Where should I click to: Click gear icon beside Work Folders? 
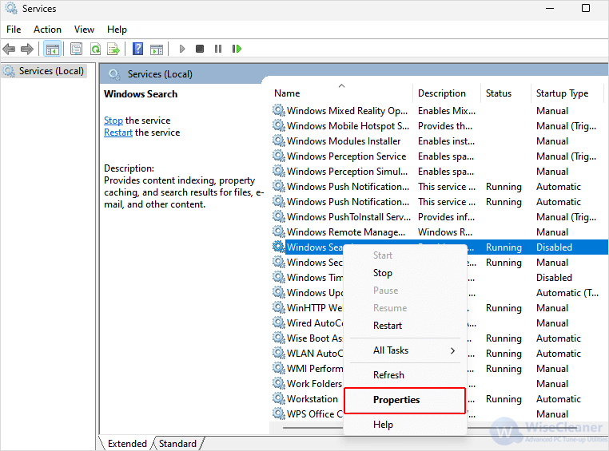point(278,383)
